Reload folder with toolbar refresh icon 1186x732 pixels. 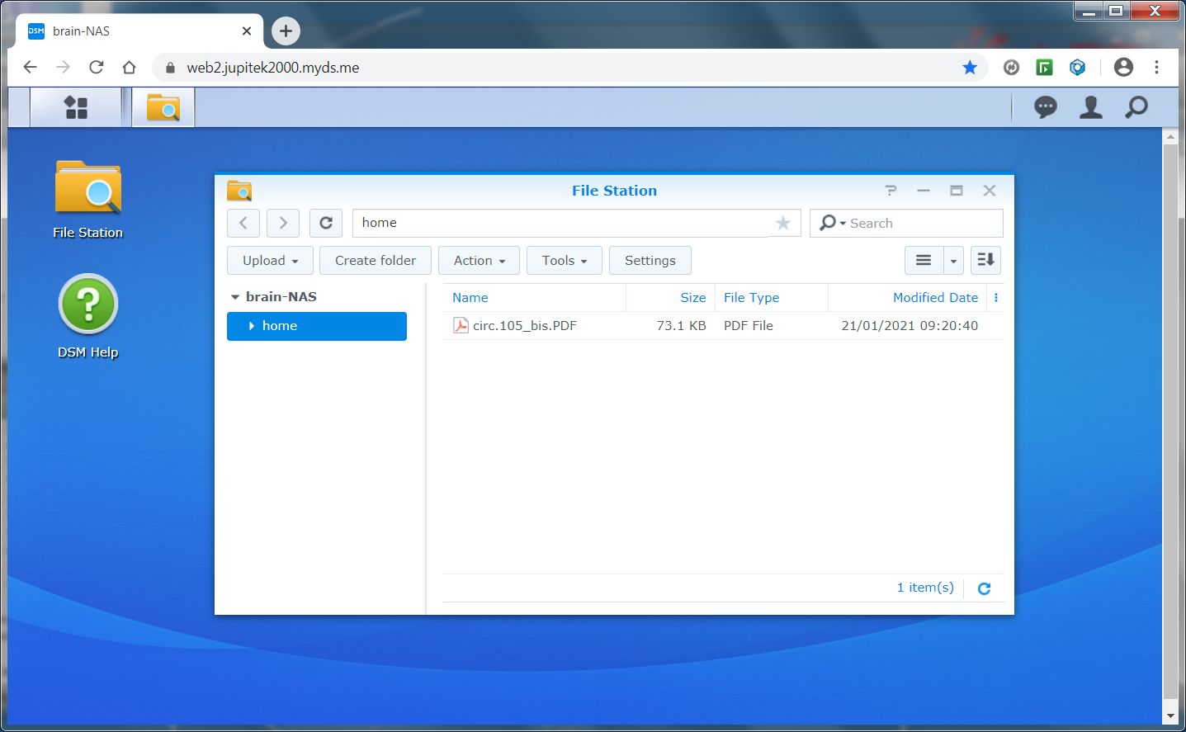tap(326, 223)
